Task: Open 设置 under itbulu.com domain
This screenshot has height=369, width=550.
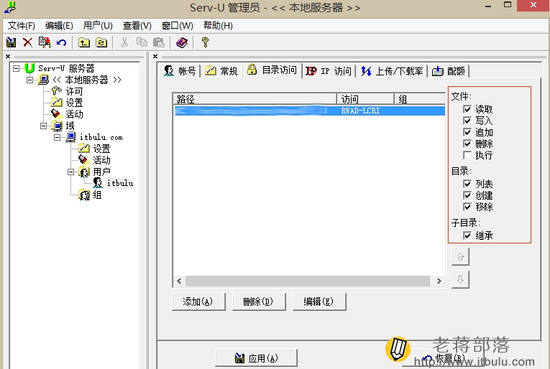Action: coord(101,149)
